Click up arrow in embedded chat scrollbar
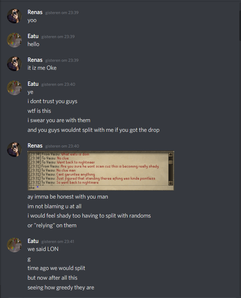Screen dimensions: 241x298 [171, 155]
